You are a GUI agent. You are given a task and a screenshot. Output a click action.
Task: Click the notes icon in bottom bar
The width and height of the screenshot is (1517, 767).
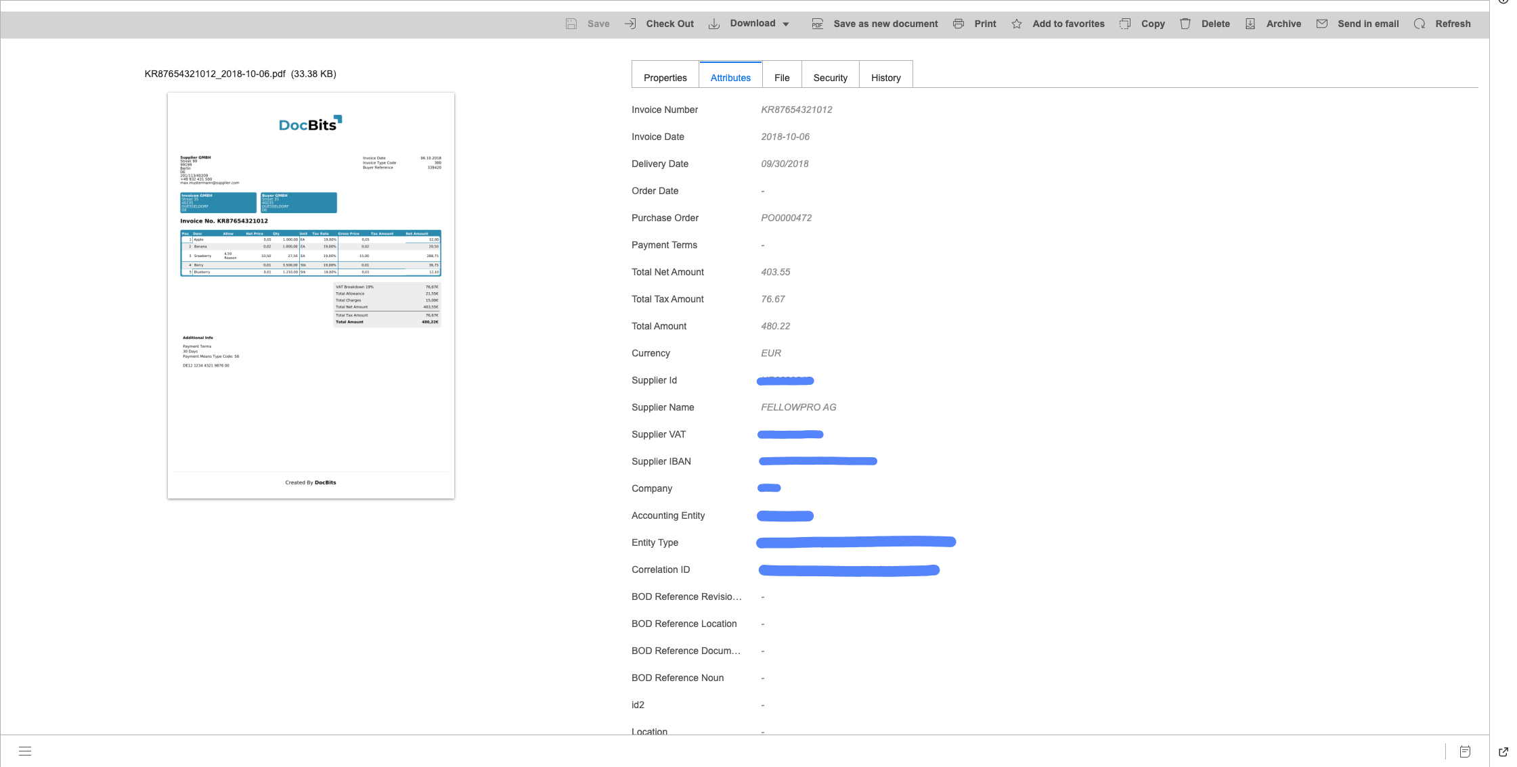point(1465,751)
